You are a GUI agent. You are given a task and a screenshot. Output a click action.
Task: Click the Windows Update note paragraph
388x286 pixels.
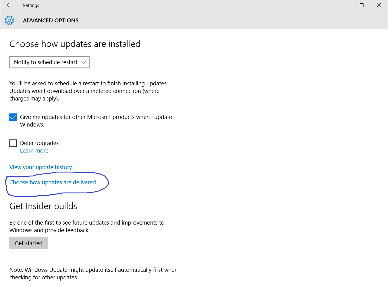pyautogui.click(x=94, y=274)
